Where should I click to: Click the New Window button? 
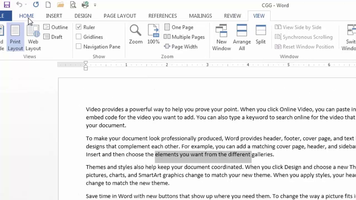221,38
